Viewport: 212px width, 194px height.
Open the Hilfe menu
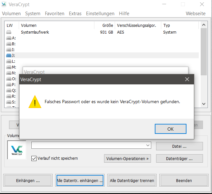(124, 14)
